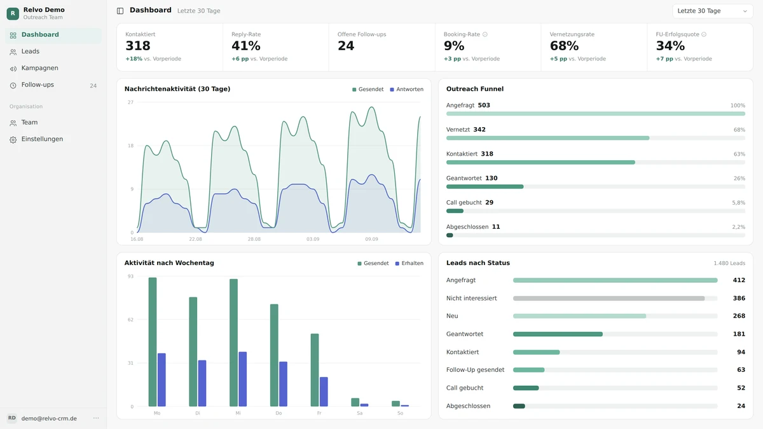Click the Booking-Rate info icon
This screenshot has height=429, width=763.
(485, 34)
